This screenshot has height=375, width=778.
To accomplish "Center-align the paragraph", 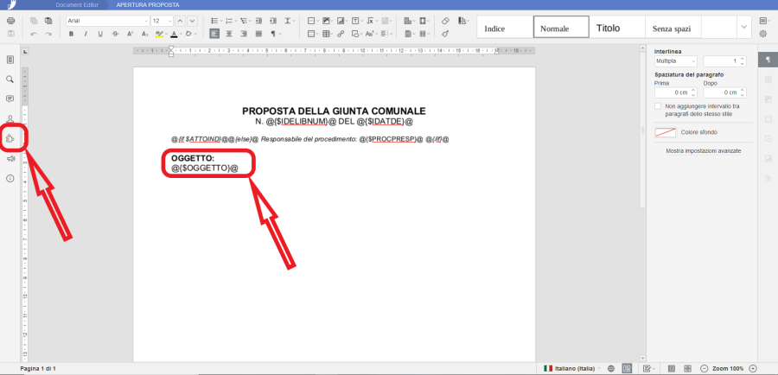I will click(x=228, y=35).
